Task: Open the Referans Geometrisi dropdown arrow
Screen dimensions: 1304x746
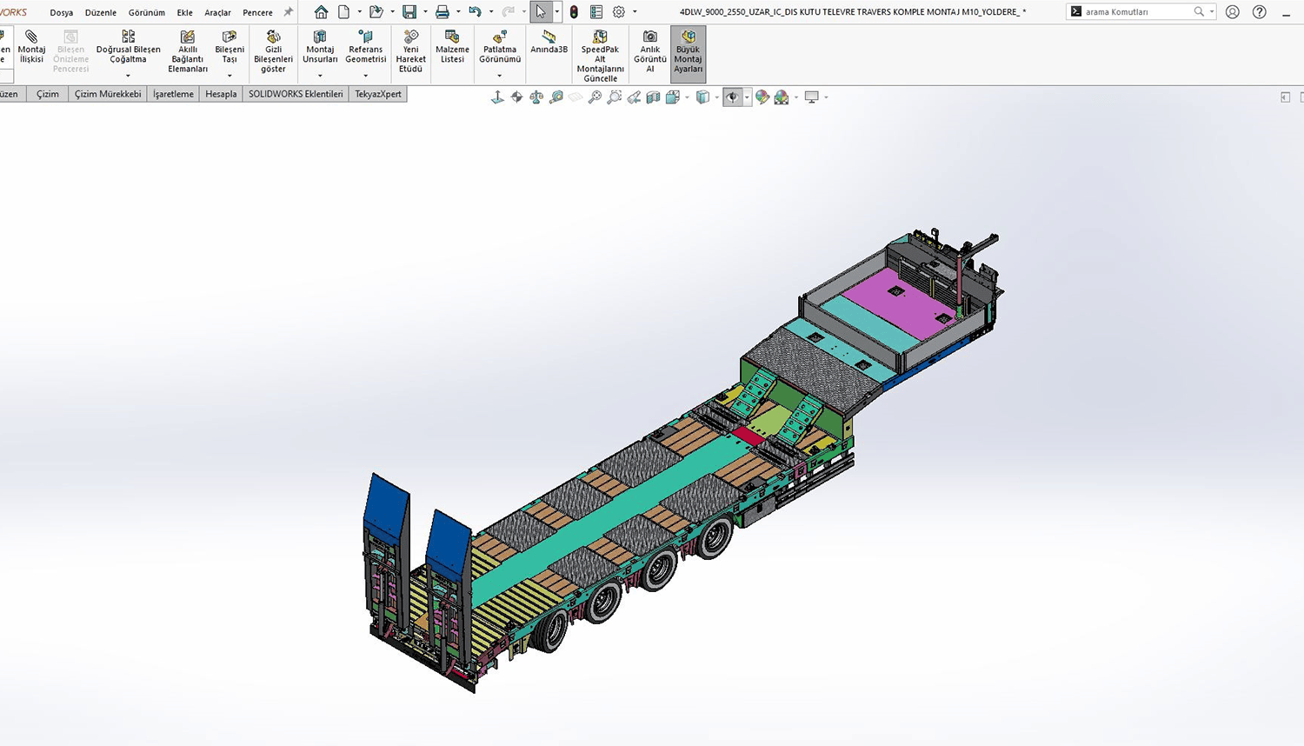Action: pyautogui.click(x=365, y=76)
